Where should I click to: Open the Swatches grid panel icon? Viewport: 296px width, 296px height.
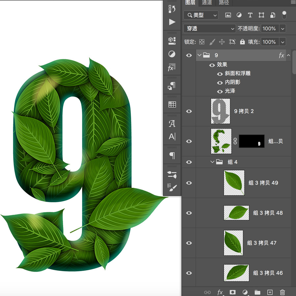172,104
